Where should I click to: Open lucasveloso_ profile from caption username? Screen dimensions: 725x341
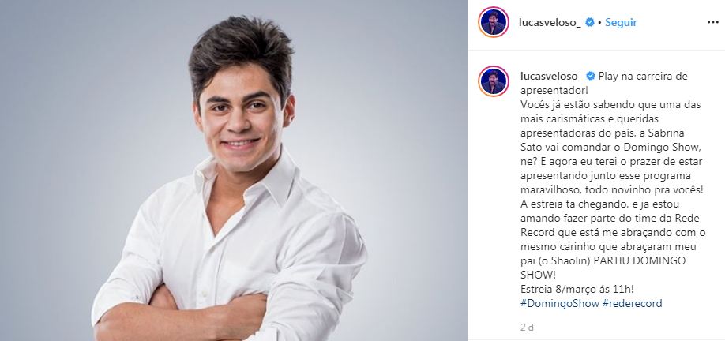coord(550,77)
